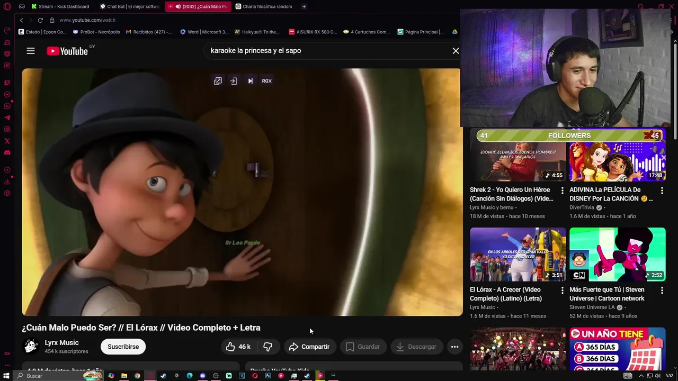Image resolution: width=678 pixels, height=381 pixels.
Task: Open options menu for Más Fuerte que Tú
Action: pyautogui.click(x=662, y=290)
